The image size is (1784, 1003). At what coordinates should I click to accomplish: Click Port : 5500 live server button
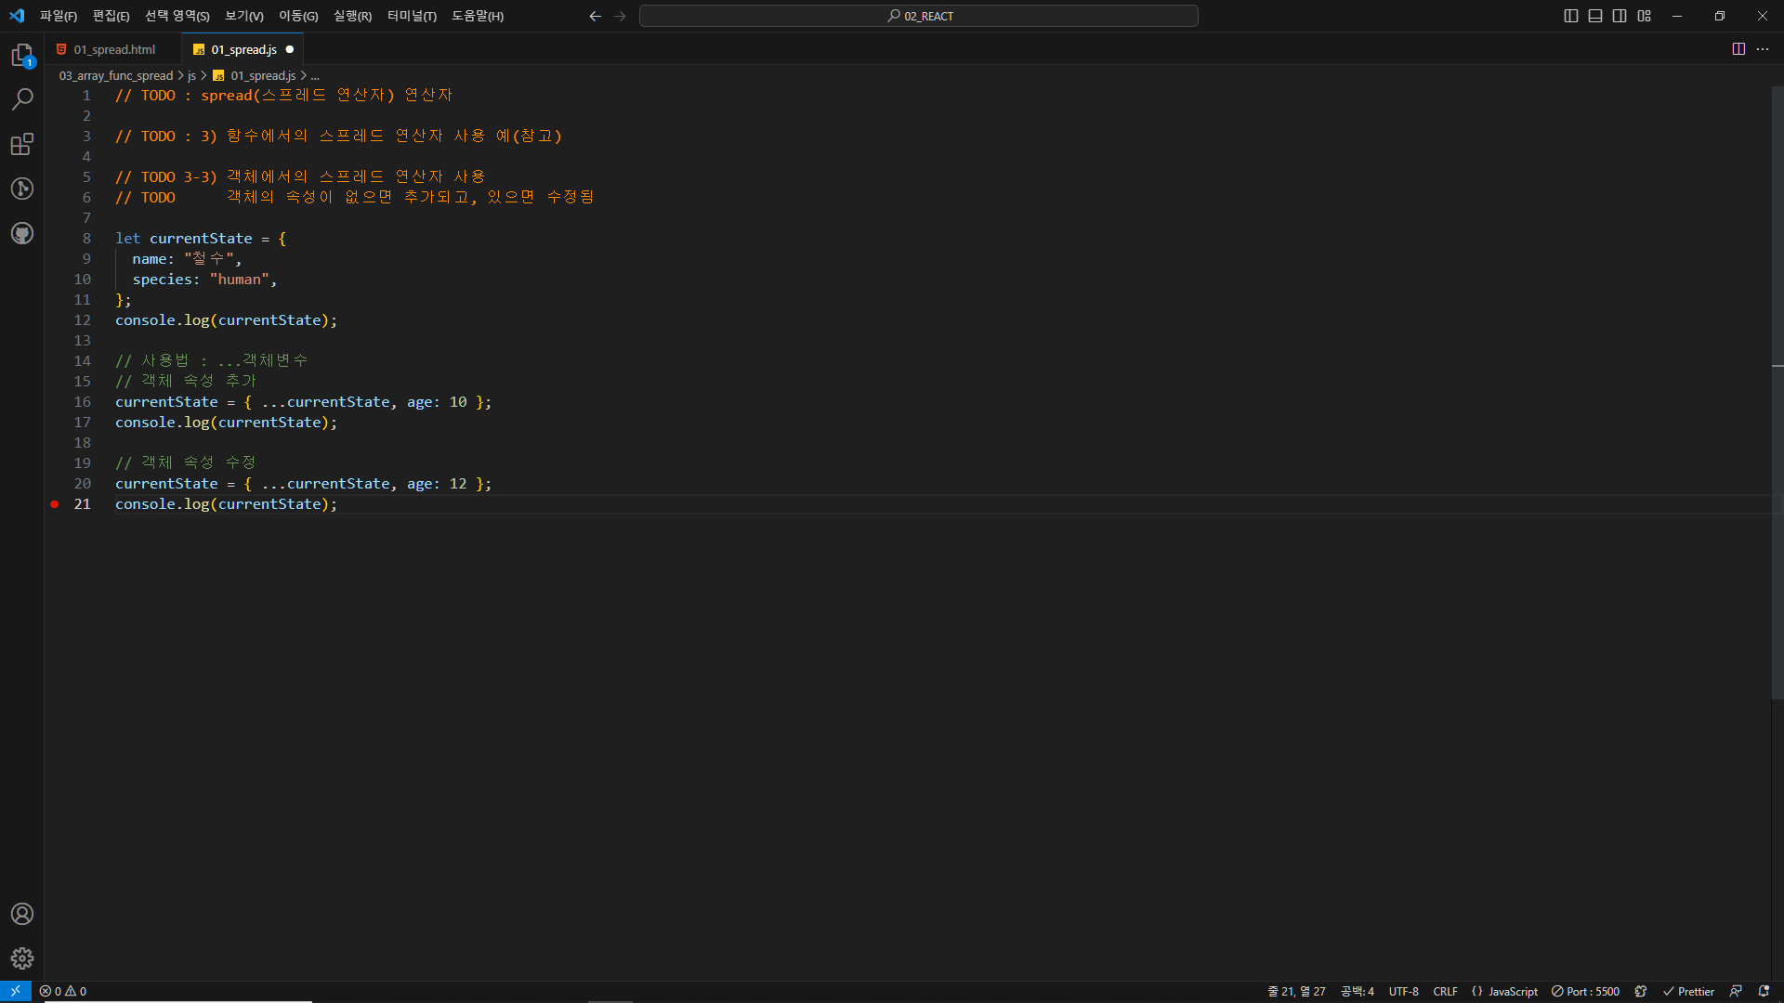pos(1585,992)
